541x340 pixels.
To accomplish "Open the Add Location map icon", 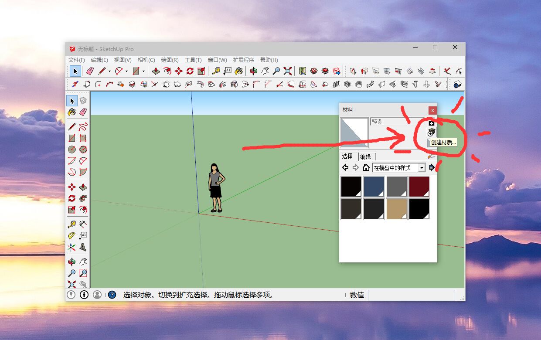I will 302,71.
